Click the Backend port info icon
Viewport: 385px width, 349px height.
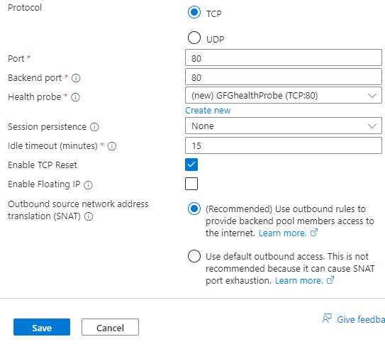tap(76, 78)
